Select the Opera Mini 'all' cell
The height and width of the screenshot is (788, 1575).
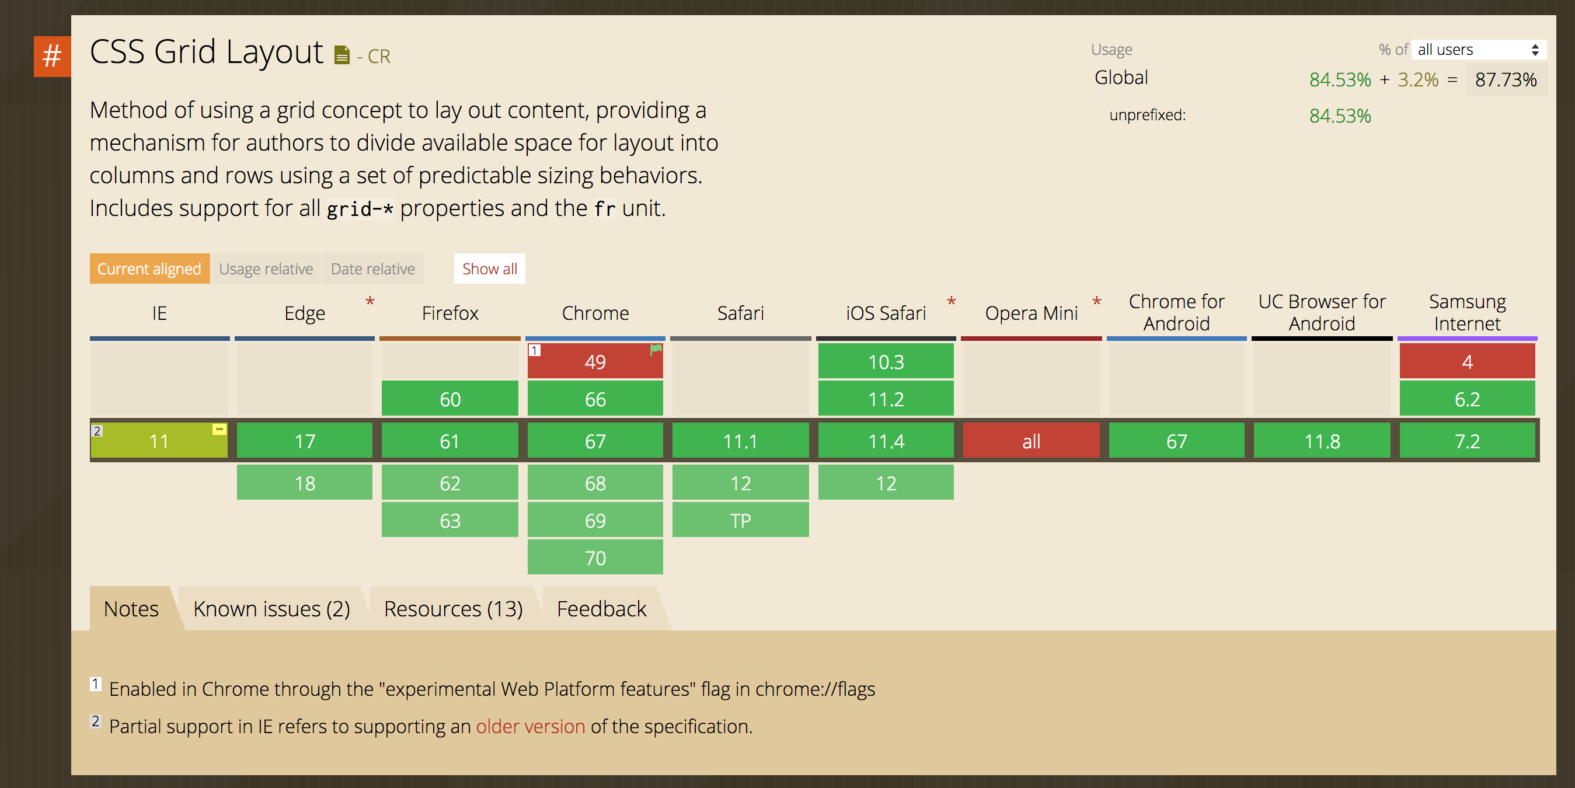[1031, 441]
